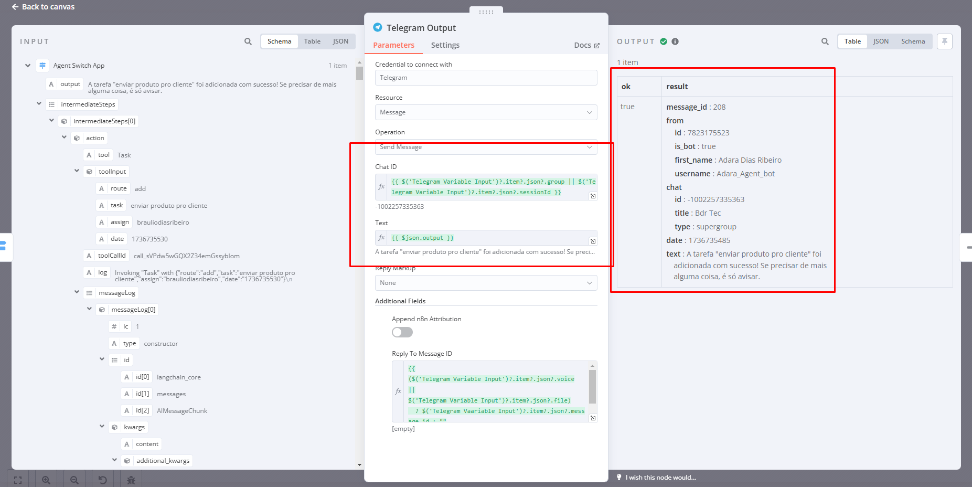Click 'I wish this node would...' link
972x487 pixels.
point(660,478)
